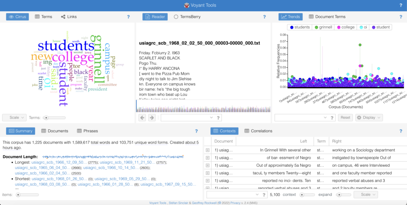The width and height of the screenshot is (407, 205).
Task: Click the highest green grinnell data point
Action: [x=360, y=45]
